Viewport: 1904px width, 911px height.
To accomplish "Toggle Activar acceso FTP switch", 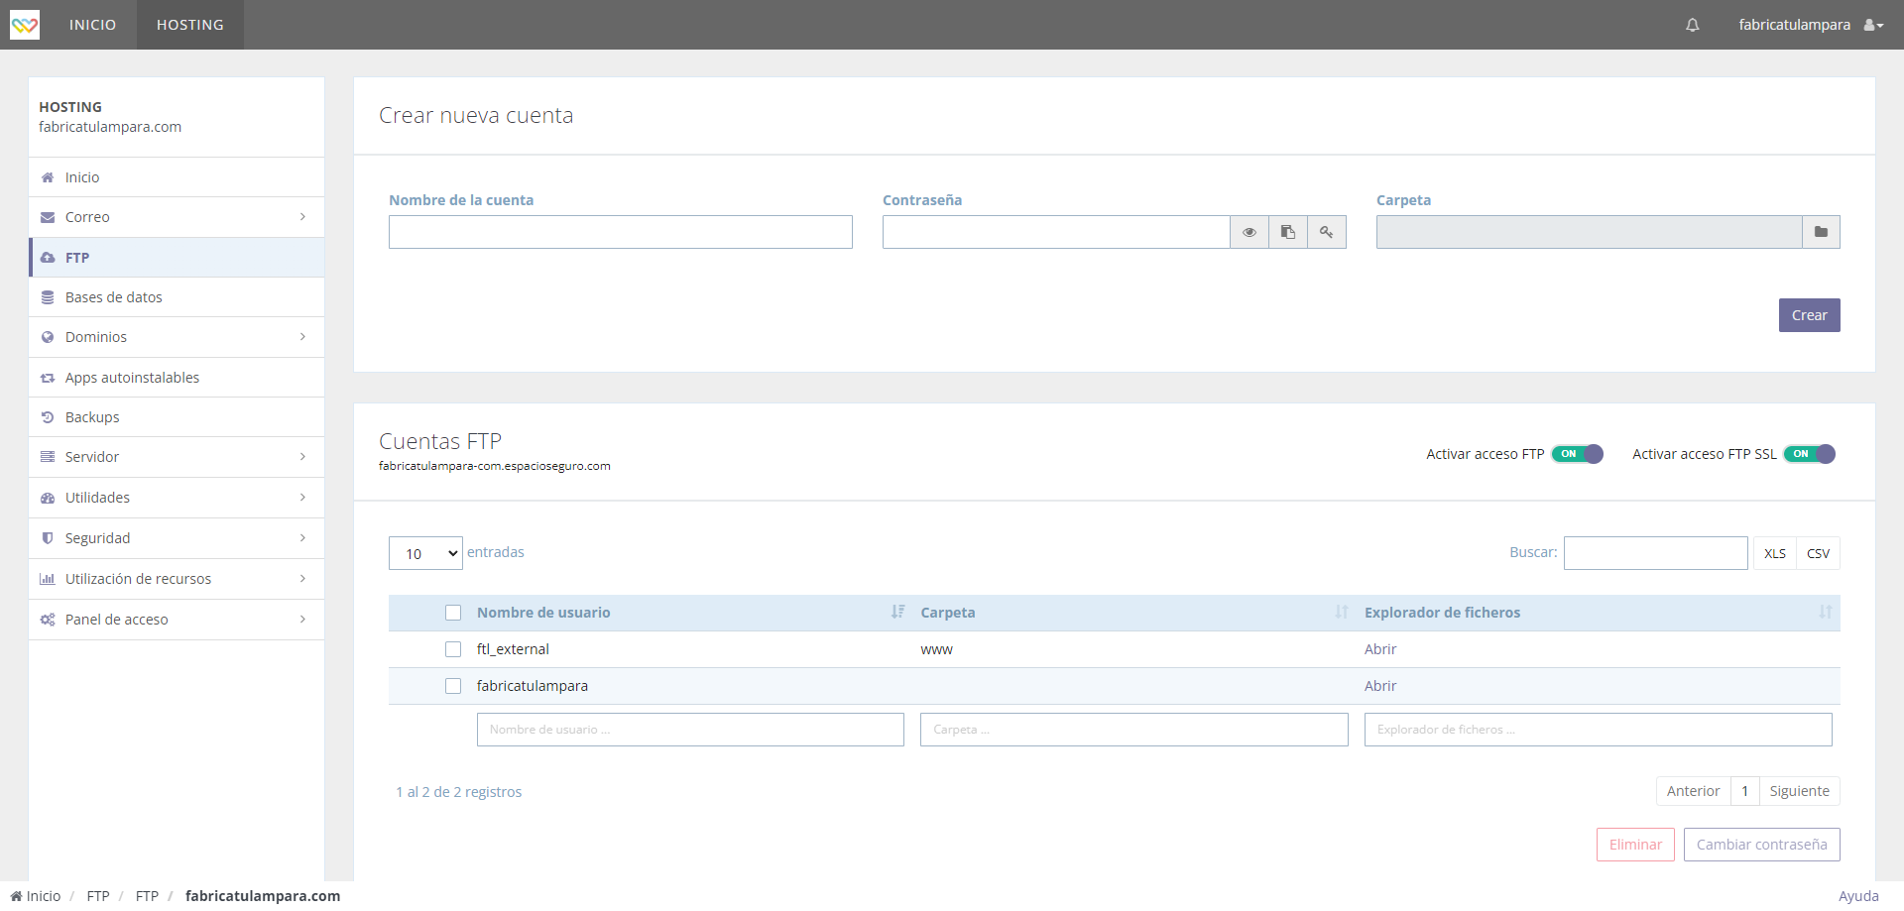I will point(1577,454).
